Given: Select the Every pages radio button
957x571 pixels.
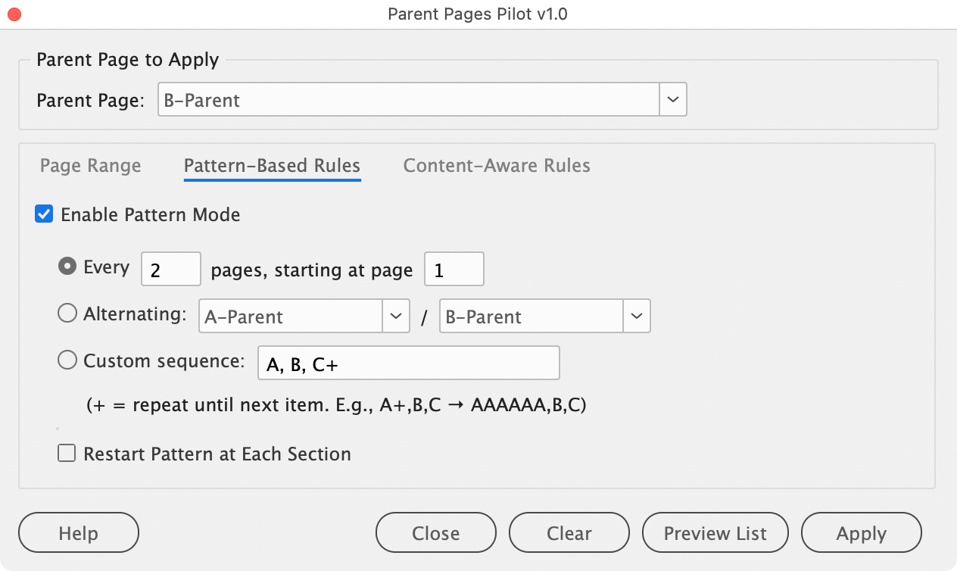Looking at the screenshot, I should [x=67, y=267].
